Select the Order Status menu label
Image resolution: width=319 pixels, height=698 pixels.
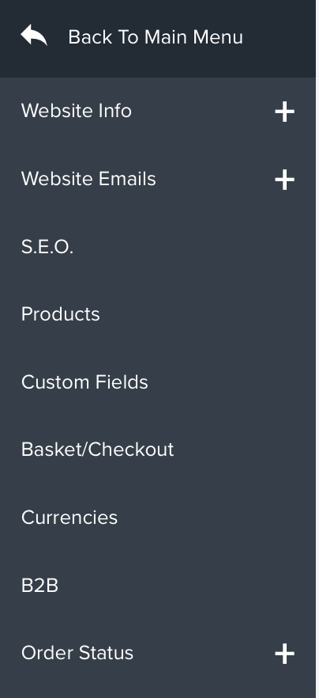pyautogui.click(x=77, y=653)
